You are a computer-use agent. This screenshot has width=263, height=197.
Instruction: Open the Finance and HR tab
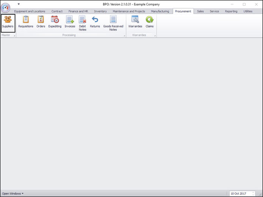point(78,11)
